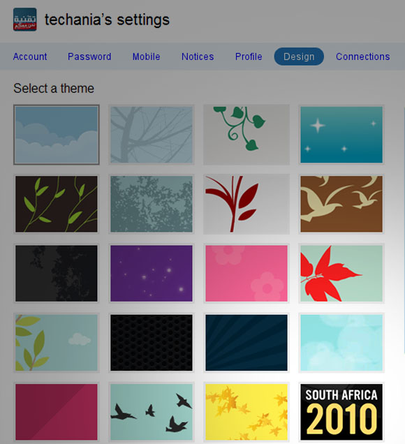Select the purple starry night theme

pyautogui.click(x=152, y=273)
